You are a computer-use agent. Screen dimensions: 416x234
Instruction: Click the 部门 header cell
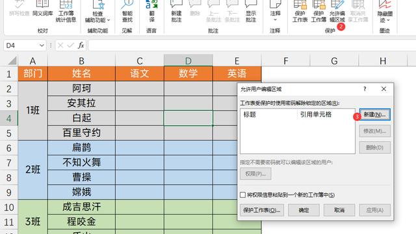(32, 73)
